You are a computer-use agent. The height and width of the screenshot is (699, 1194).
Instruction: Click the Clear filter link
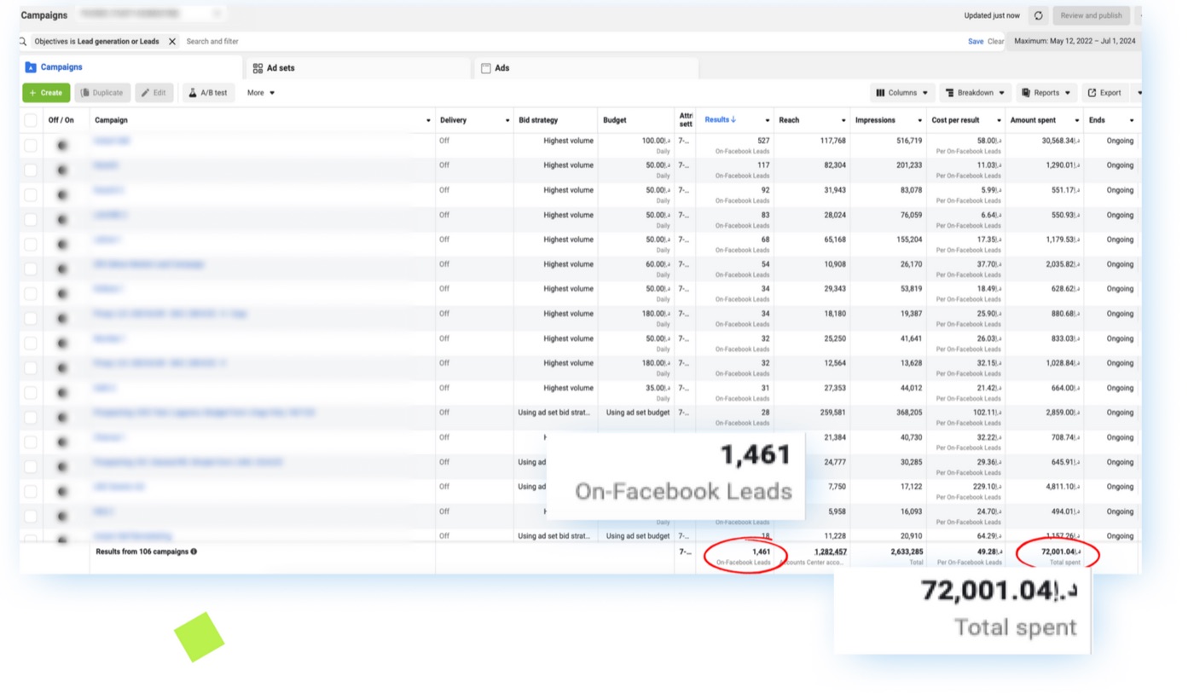coord(995,41)
